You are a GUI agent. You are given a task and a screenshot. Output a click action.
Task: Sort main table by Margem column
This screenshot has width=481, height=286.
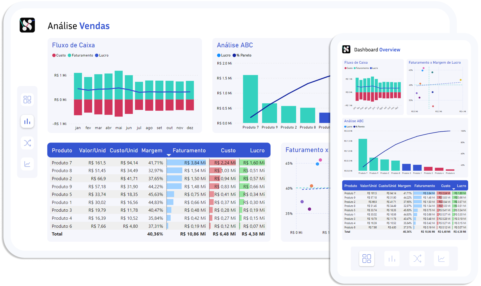152,151
